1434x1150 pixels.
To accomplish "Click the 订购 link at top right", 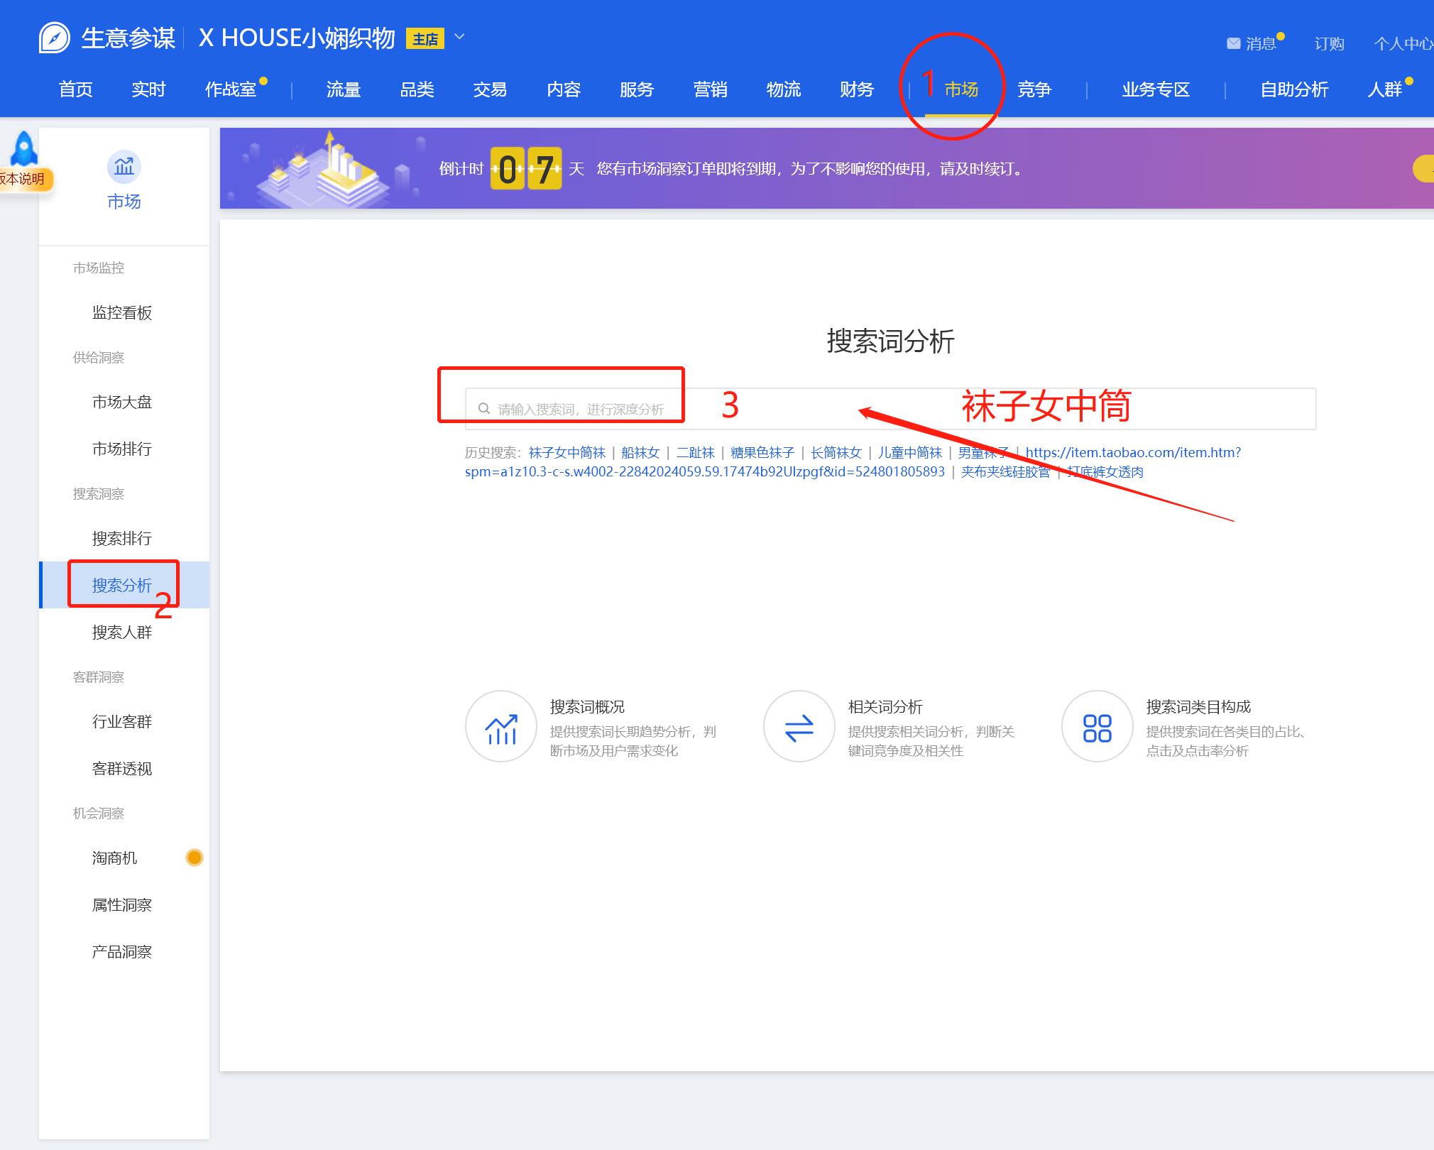I will point(1328,44).
